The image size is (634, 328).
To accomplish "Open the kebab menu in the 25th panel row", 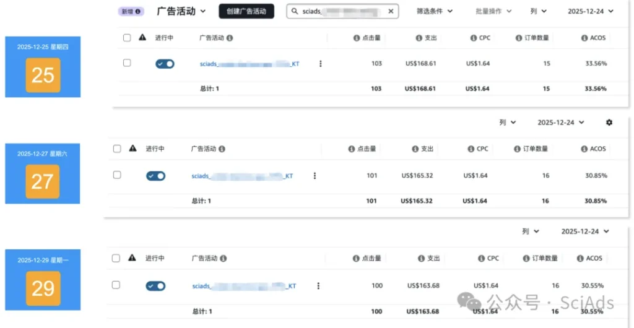I will point(320,64).
